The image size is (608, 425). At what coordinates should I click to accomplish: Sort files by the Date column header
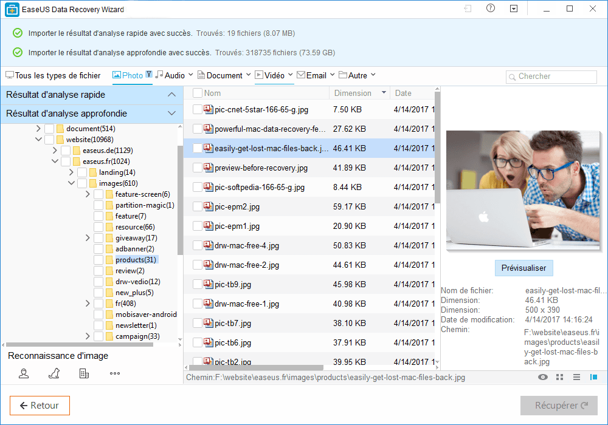[403, 93]
